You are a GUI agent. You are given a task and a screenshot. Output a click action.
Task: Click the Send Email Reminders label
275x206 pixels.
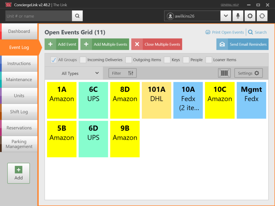pos(248,44)
